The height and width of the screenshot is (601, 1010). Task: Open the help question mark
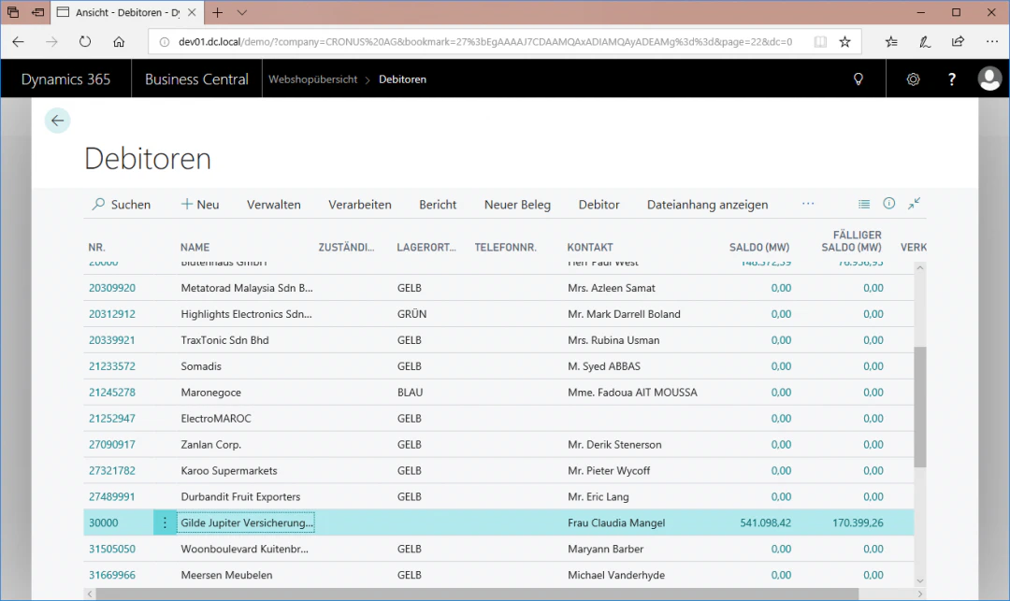coord(951,79)
